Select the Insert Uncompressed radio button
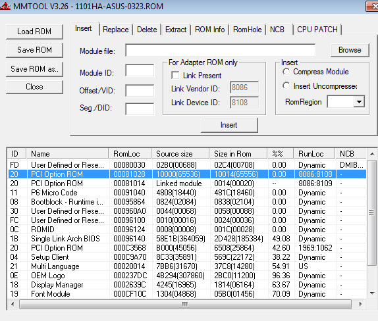 pos(286,86)
